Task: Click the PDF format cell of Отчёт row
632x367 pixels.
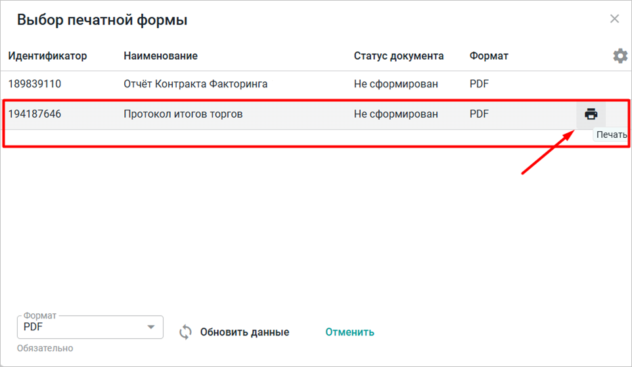Action: tap(479, 84)
